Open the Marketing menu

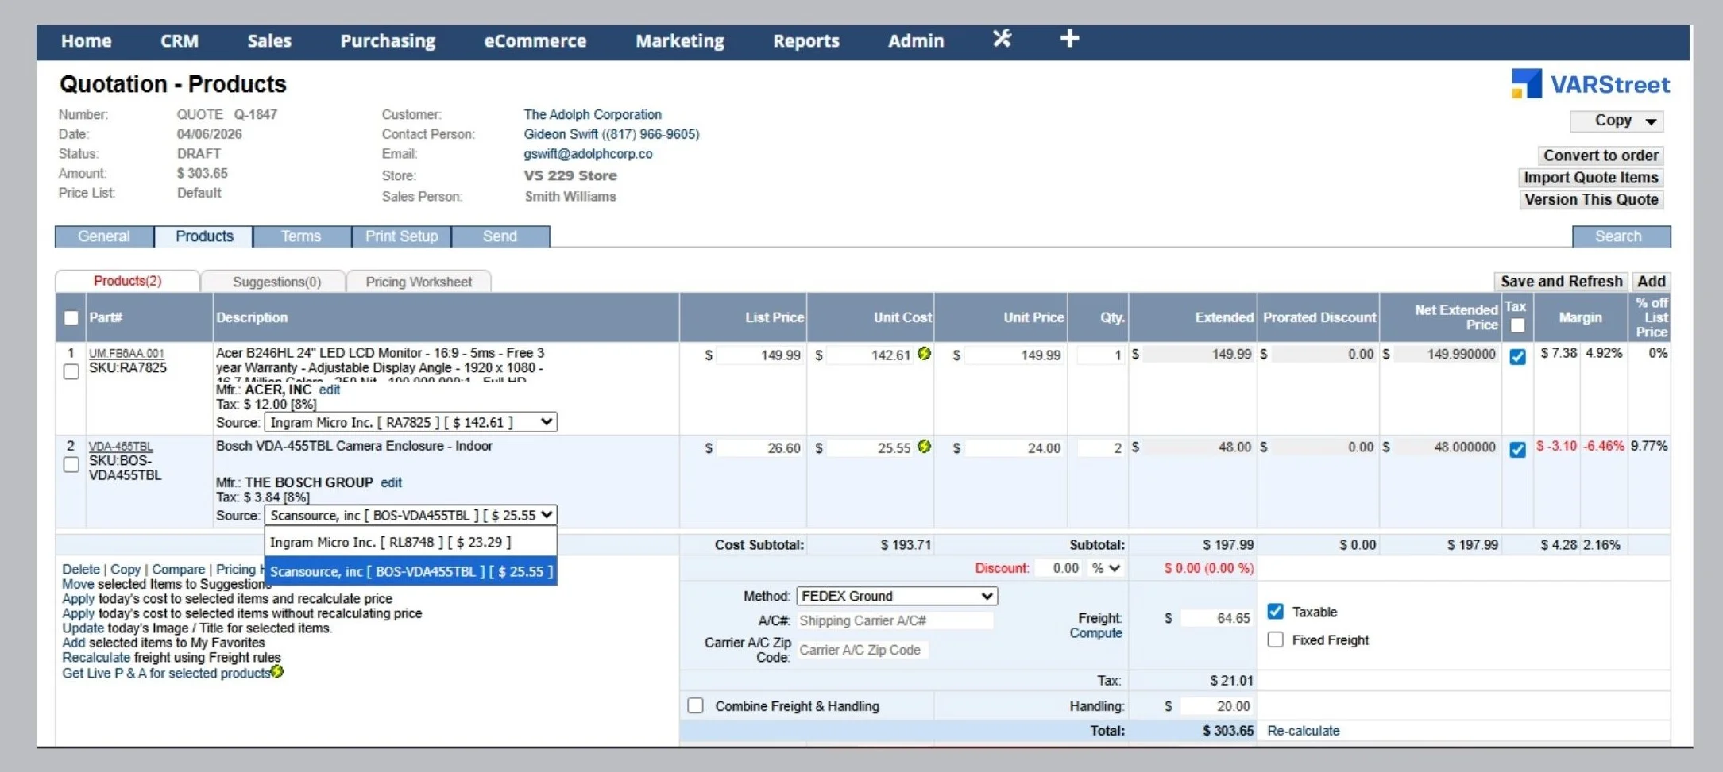(x=680, y=40)
